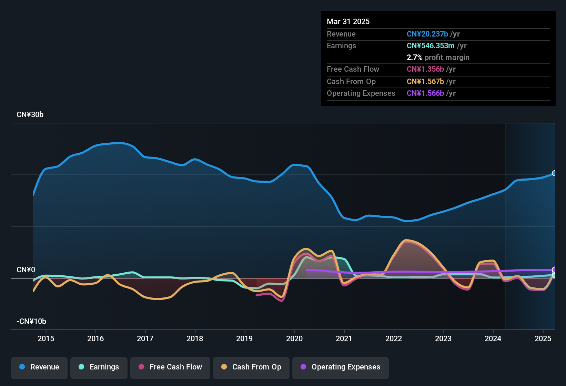Click the CN¥1.356b free cash flow value
The image size is (566, 386).
425,69
